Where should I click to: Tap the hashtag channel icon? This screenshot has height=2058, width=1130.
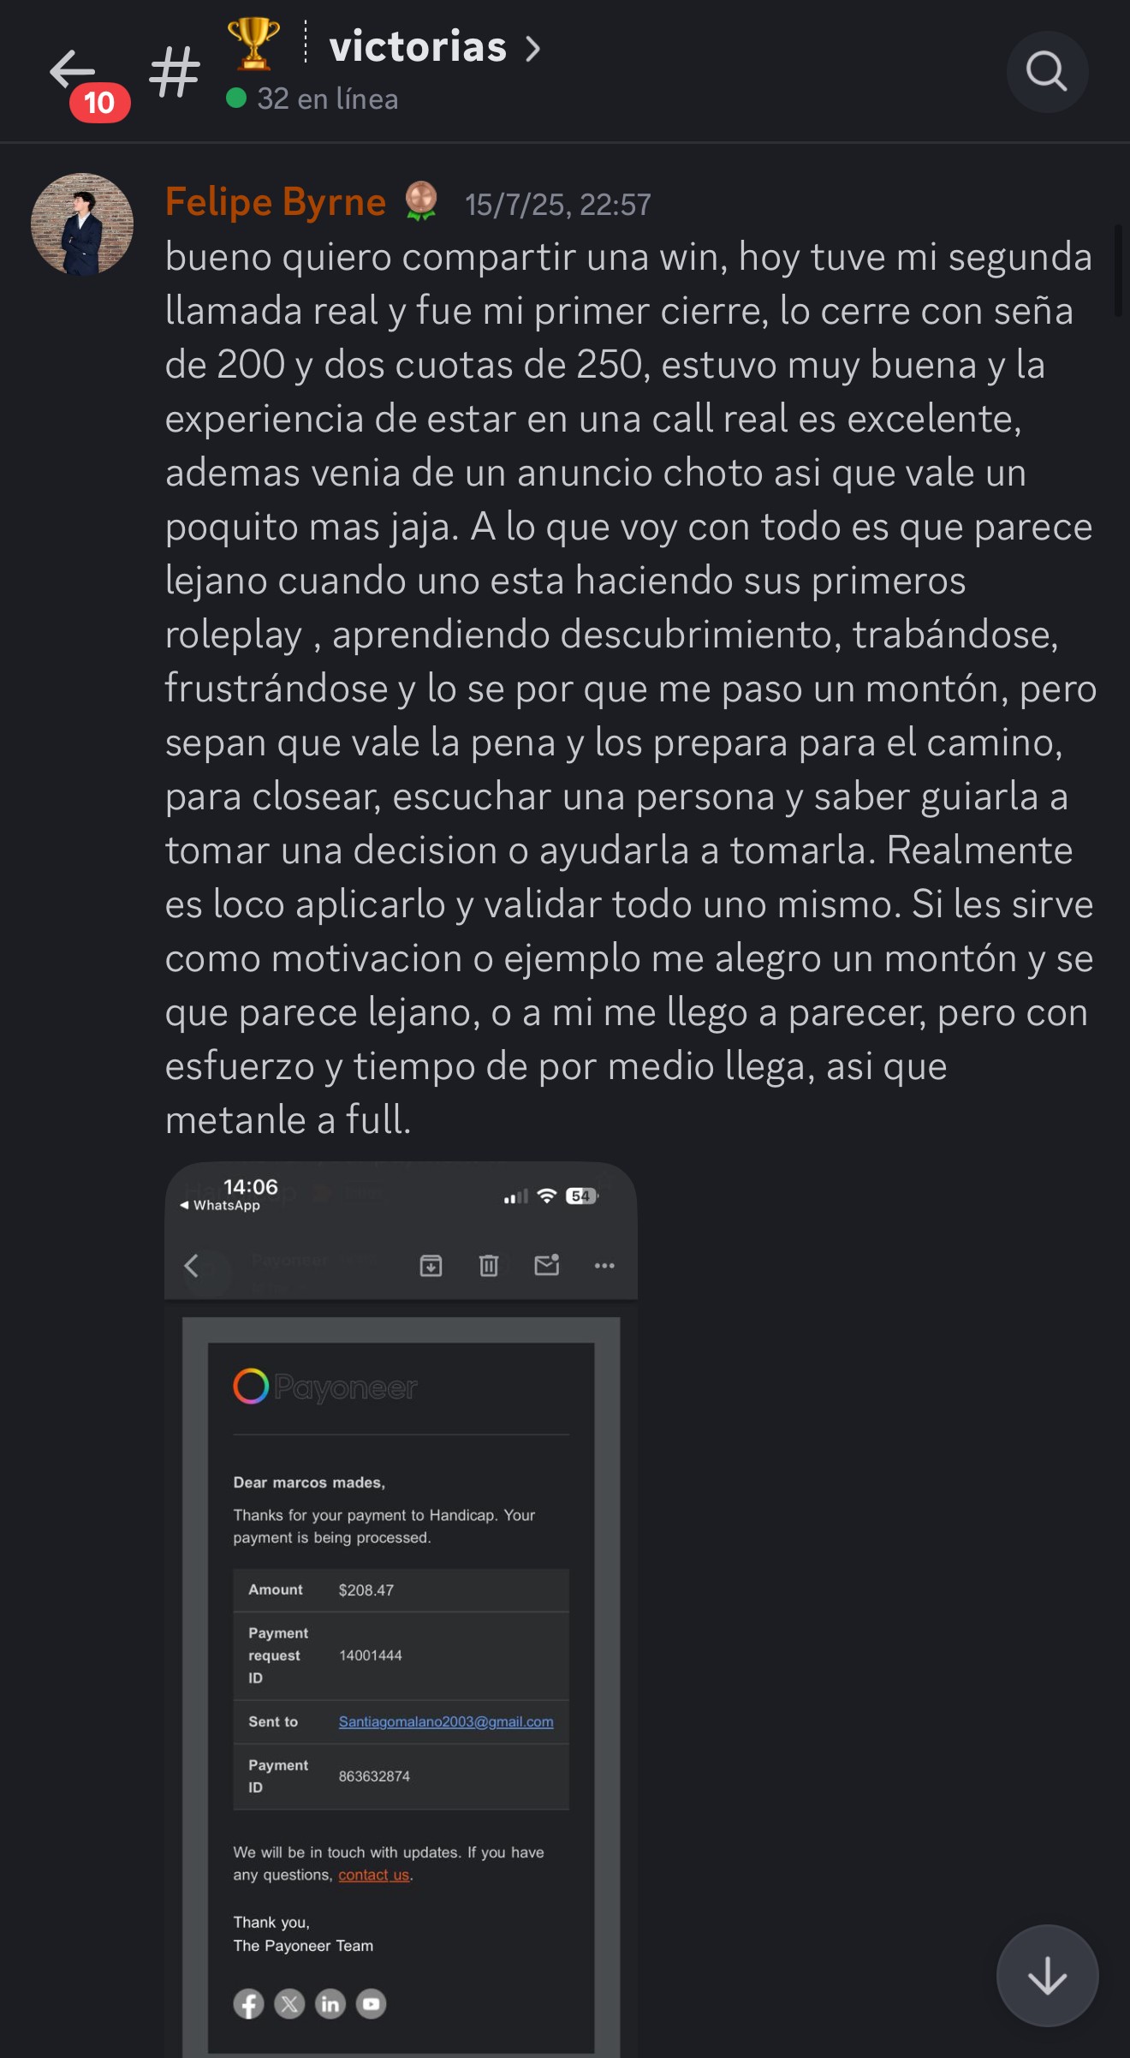pos(175,72)
